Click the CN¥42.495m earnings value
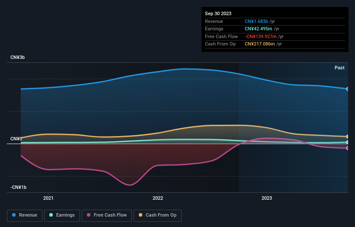 tap(258, 29)
